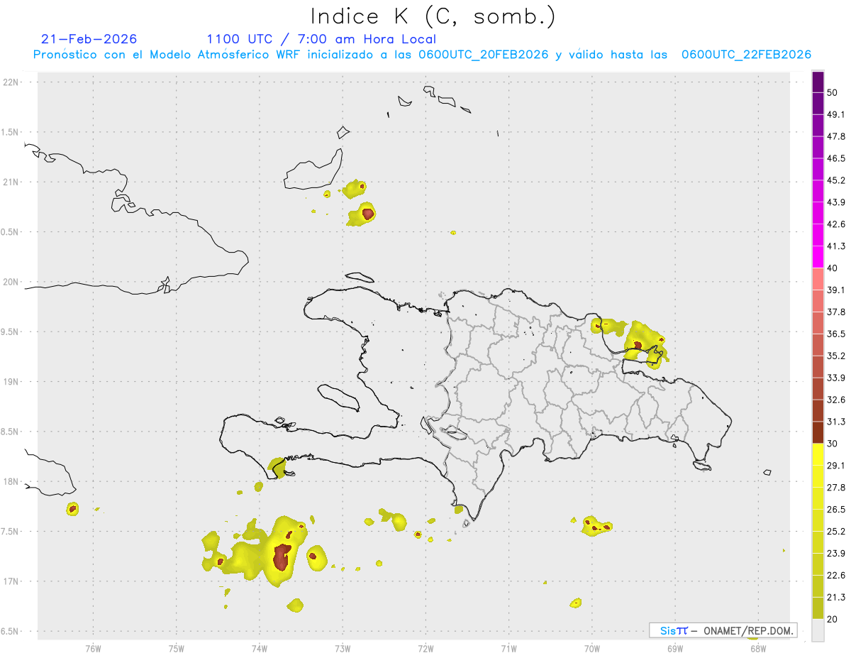The height and width of the screenshot is (658, 851).
Task: Click the legend value "31.3"
Action: coord(836,422)
